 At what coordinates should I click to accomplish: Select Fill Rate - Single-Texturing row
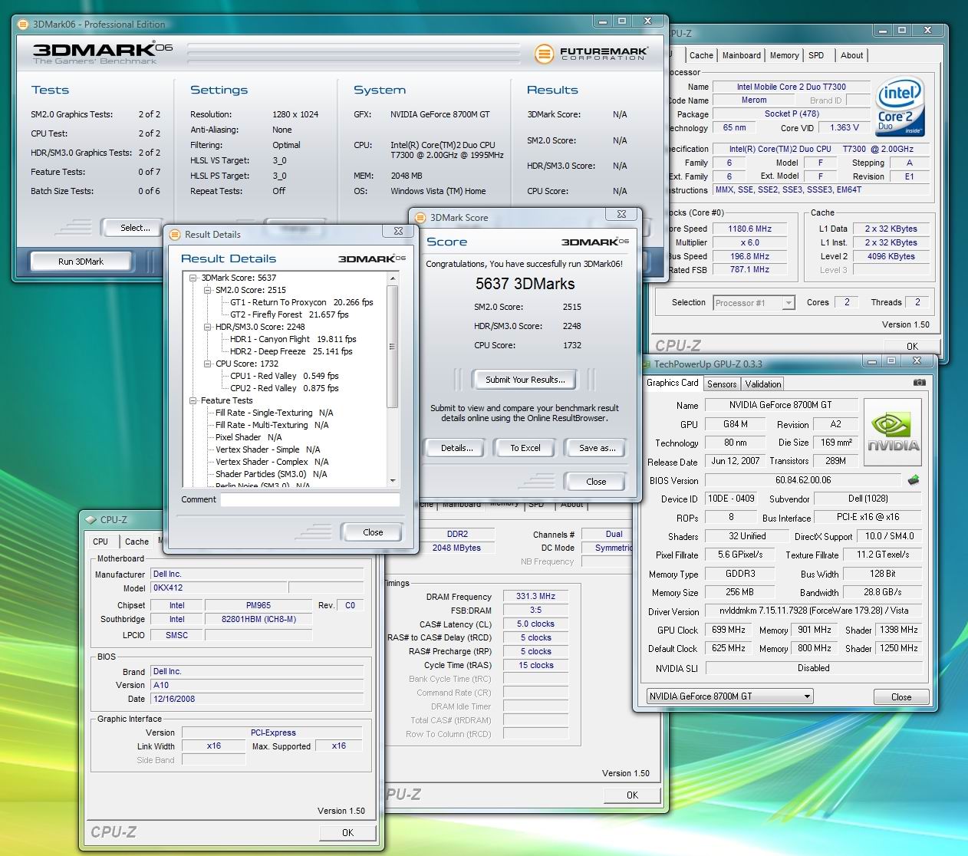(x=274, y=413)
